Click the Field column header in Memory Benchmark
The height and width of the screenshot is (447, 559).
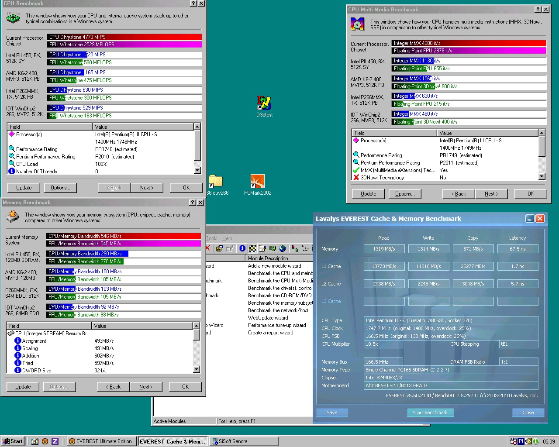click(x=49, y=326)
